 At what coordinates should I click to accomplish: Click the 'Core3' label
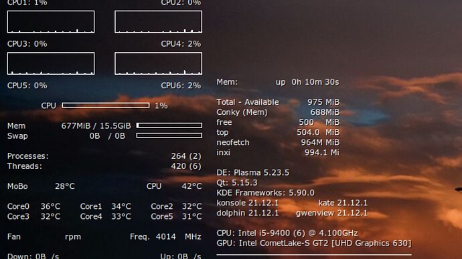(x=18, y=216)
